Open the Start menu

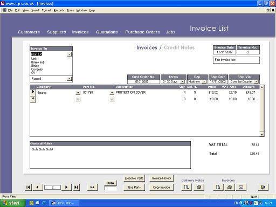coord(12,203)
